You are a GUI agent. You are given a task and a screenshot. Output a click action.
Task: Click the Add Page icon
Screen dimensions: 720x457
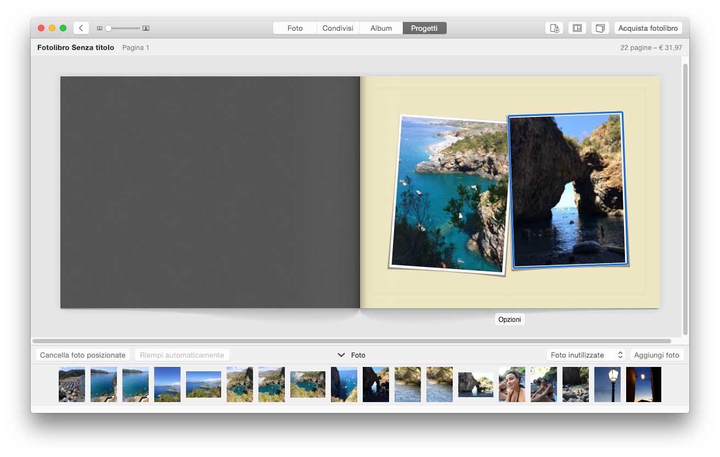click(x=554, y=28)
